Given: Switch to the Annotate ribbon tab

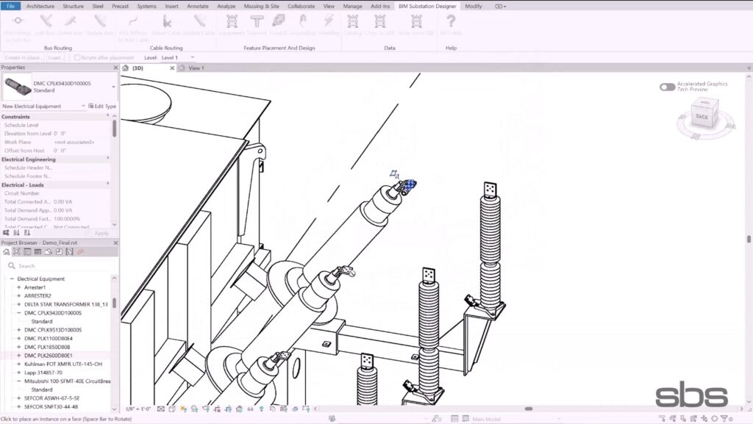Looking at the screenshot, I should [x=197, y=6].
